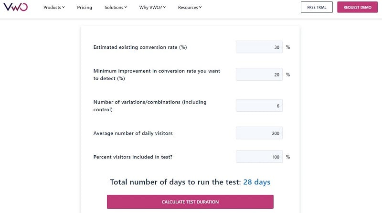The width and height of the screenshot is (382, 213).
Task: Go to the Pricing page
Action: [85, 7]
